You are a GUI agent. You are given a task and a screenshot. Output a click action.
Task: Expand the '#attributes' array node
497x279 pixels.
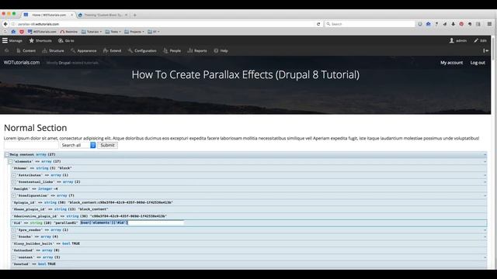click(14, 175)
